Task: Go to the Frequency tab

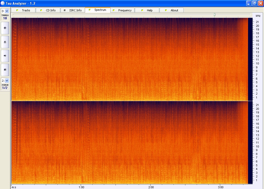Action: (122, 10)
